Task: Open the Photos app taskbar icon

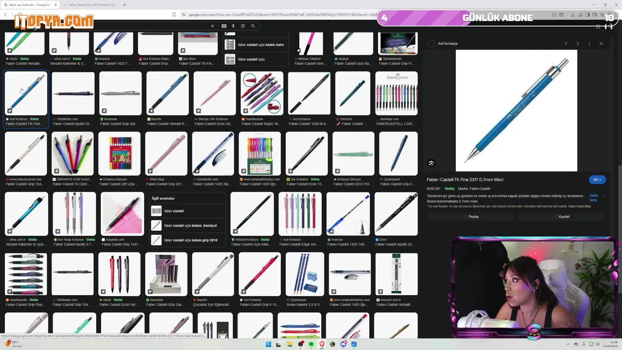Action: coord(354,344)
